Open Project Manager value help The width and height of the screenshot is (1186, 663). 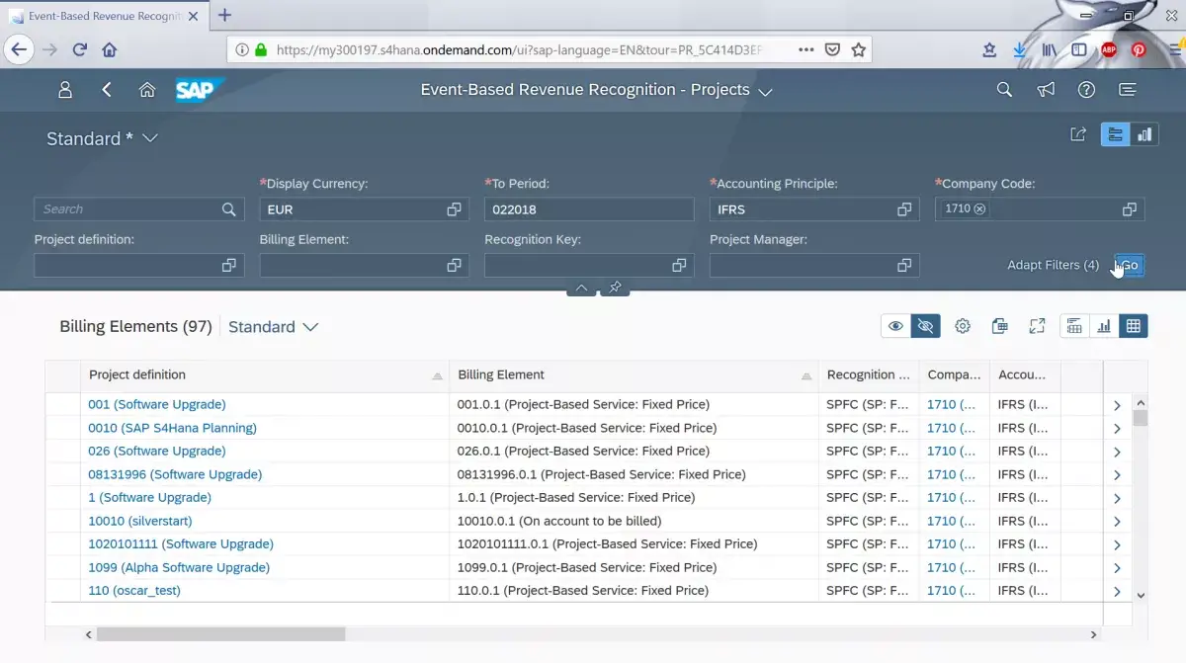coord(904,266)
